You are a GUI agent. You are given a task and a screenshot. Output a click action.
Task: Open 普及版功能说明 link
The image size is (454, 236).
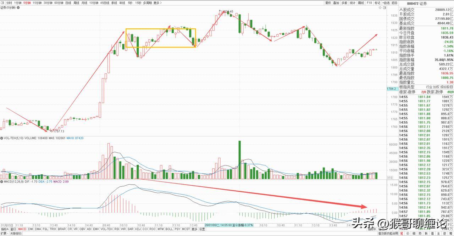click(388, 234)
